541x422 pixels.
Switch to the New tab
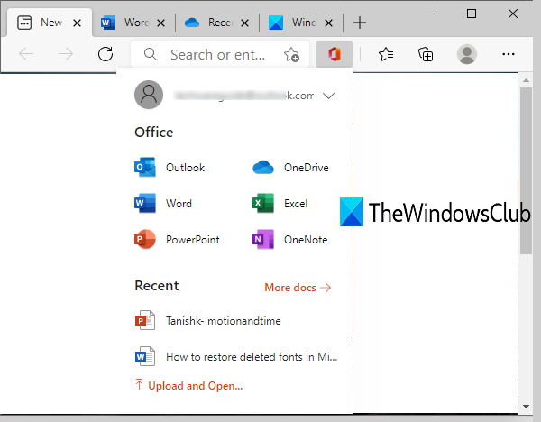[x=50, y=23]
